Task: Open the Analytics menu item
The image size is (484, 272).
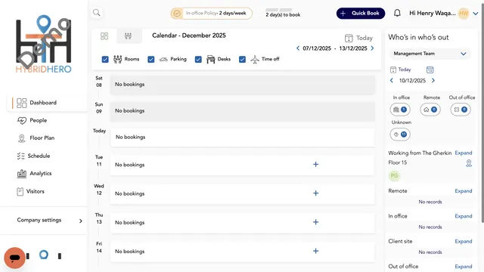Action: 34,174
